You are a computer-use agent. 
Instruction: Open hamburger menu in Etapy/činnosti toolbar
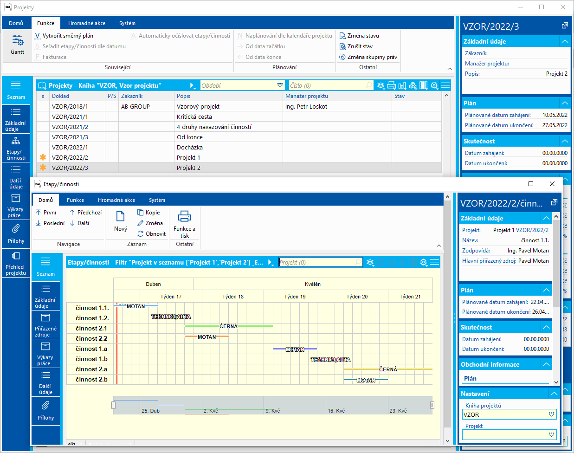click(434, 262)
